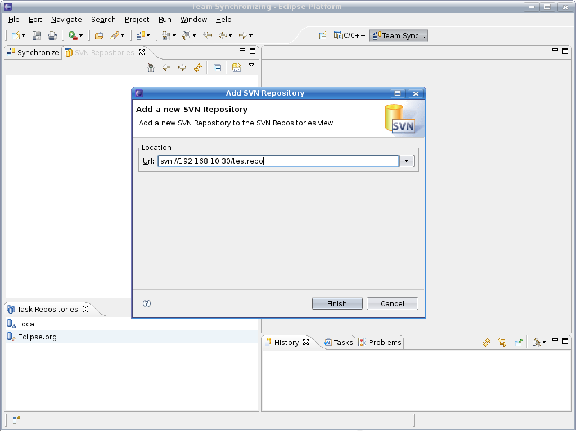The image size is (576, 431).
Task: Expand the Url combo box dropdown
Action: point(407,161)
